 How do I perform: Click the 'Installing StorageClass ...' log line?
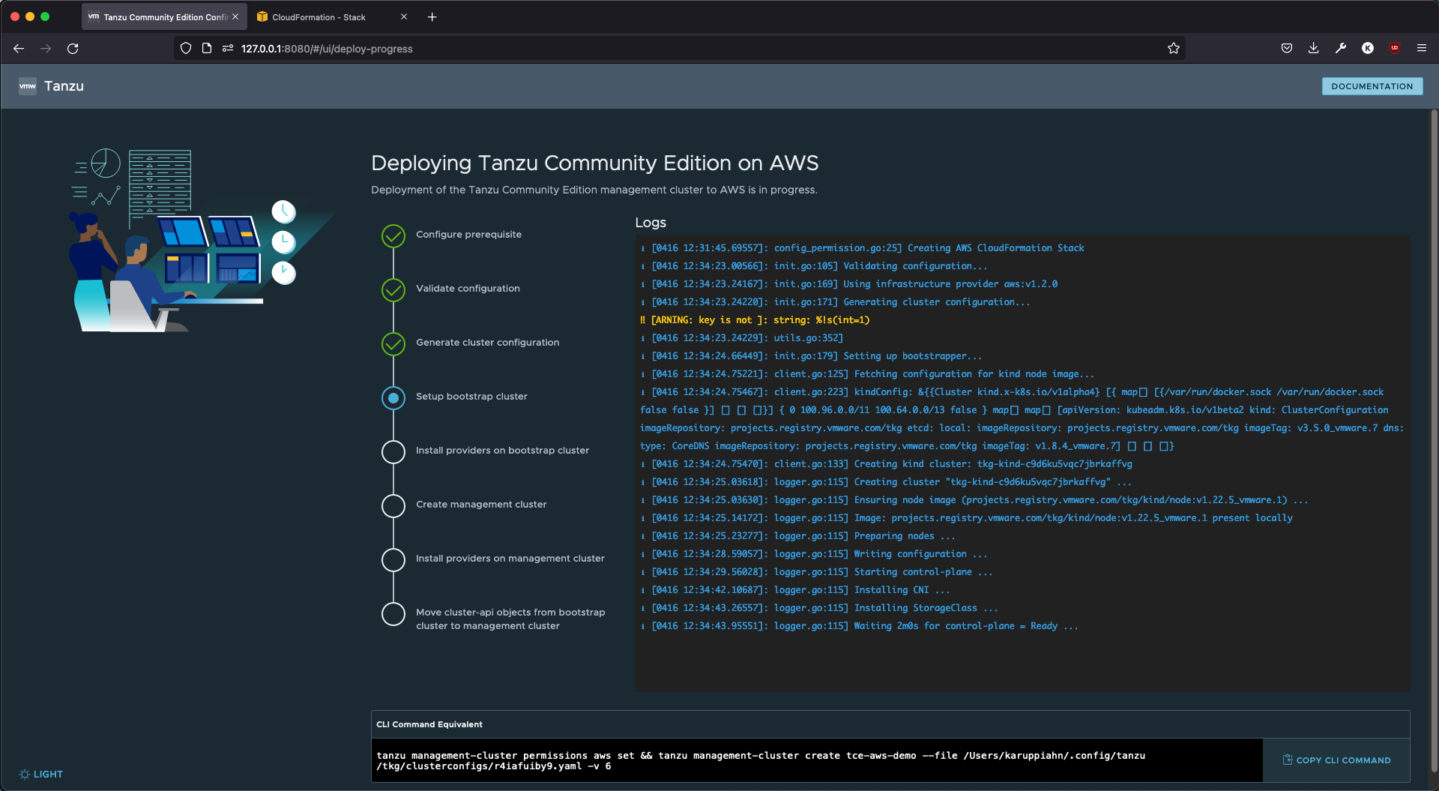[819, 608]
